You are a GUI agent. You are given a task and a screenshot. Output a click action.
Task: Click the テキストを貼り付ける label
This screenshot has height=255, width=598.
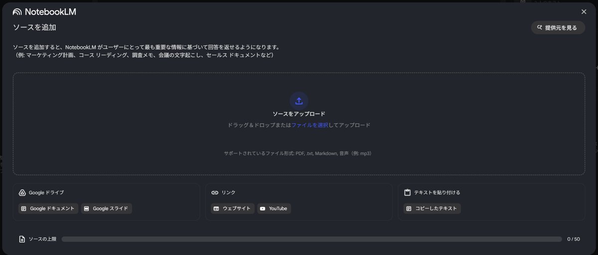coord(437,192)
